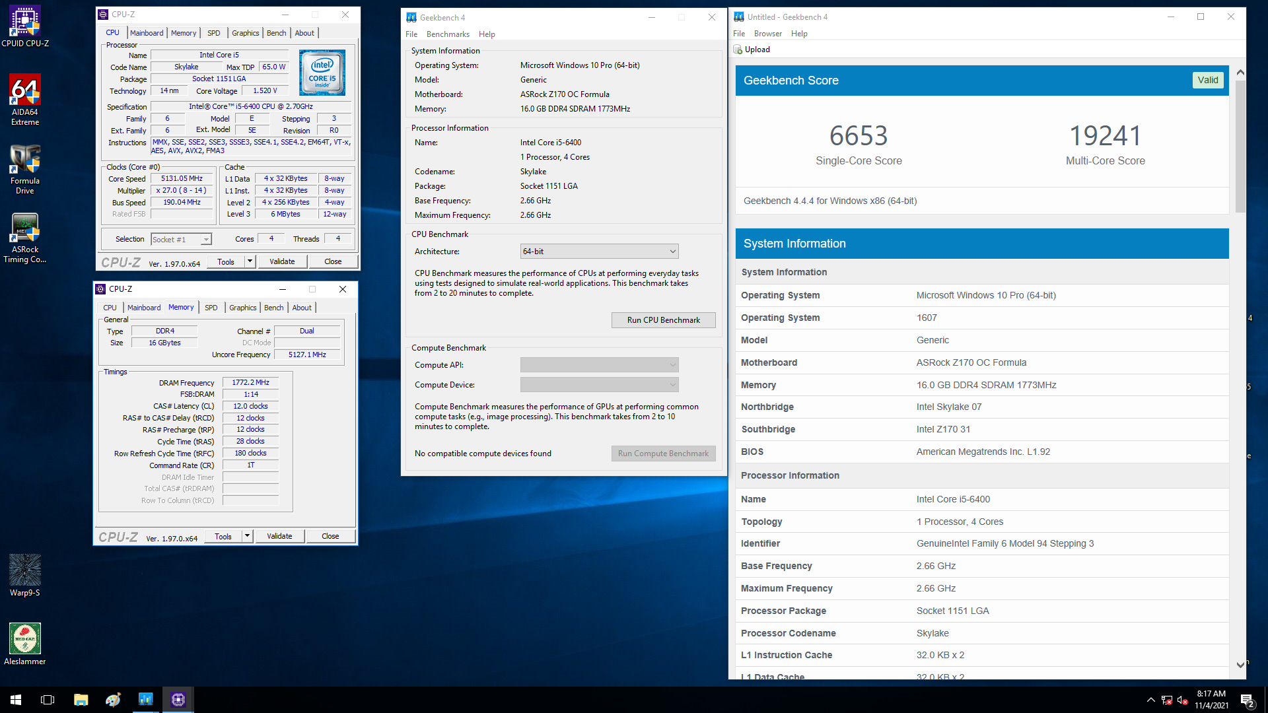Open Benchmarks menu in Geekbench 4
This screenshot has height=713, width=1268.
[448, 34]
